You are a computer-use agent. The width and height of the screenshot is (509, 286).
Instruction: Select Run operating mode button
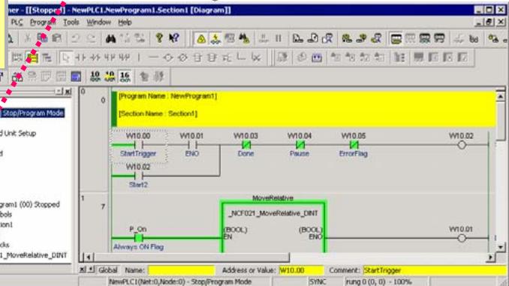439,39
